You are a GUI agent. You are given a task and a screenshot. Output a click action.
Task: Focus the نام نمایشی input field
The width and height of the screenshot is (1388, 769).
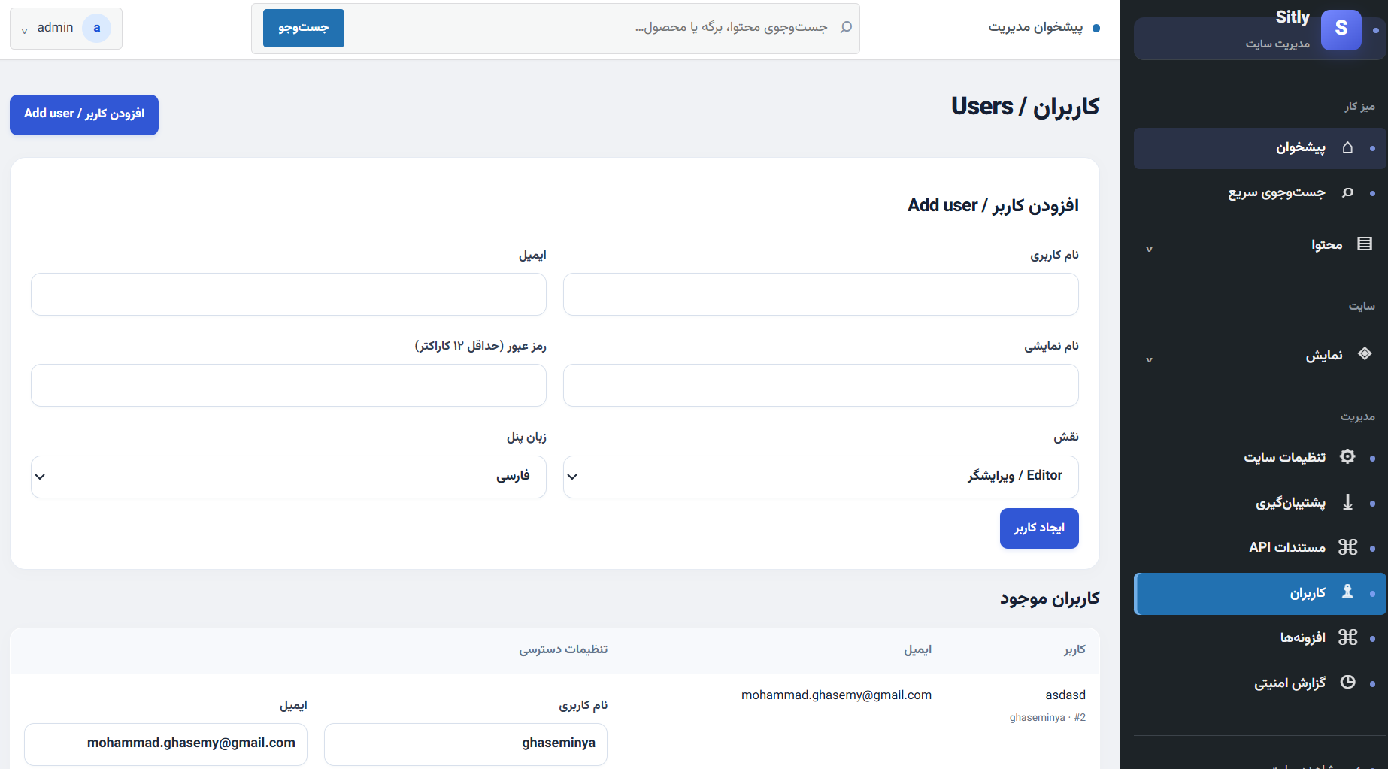[x=820, y=385]
